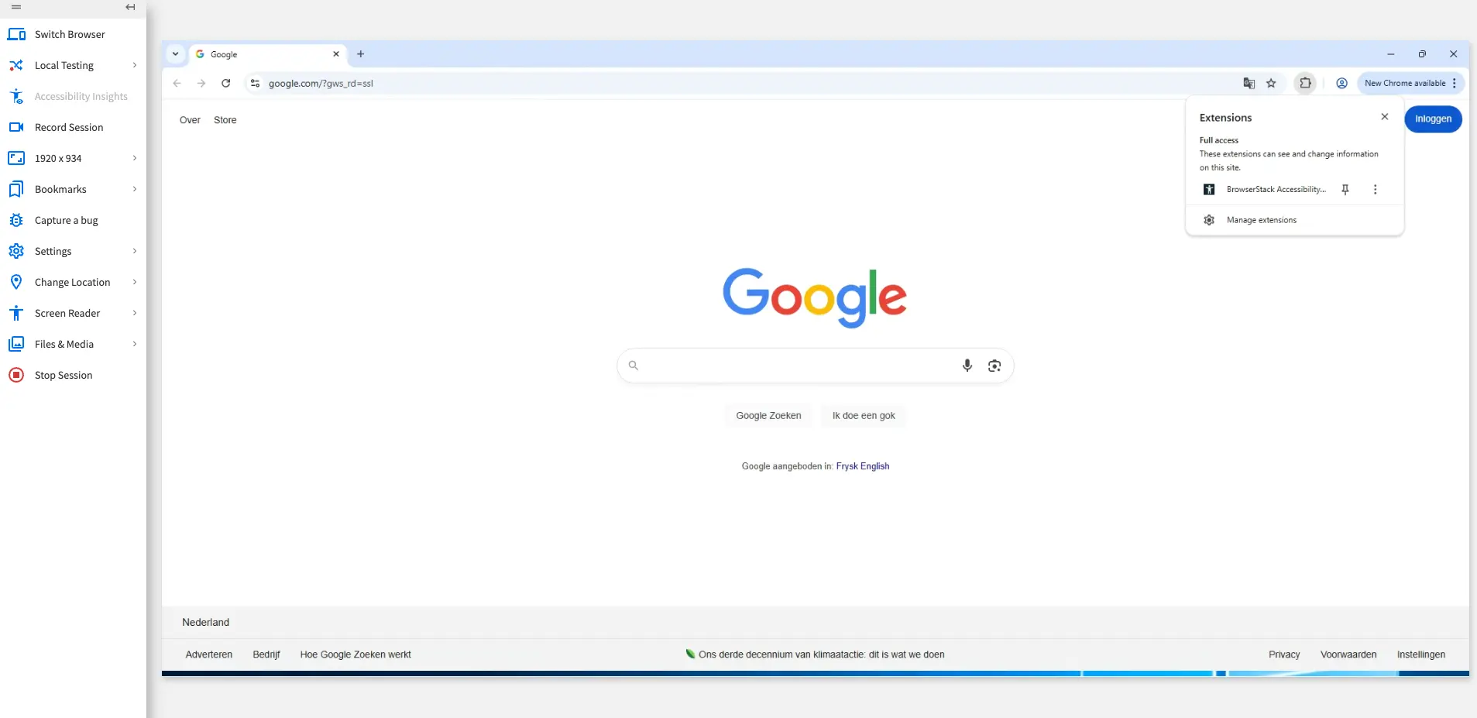The height and width of the screenshot is (718, 1477).
Task: Switch language to English
Action: click(875, 466)
